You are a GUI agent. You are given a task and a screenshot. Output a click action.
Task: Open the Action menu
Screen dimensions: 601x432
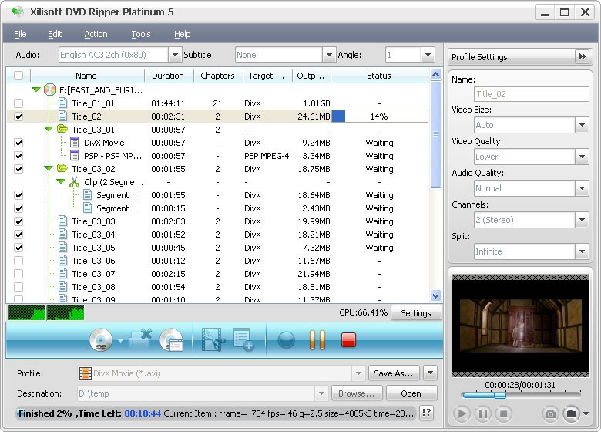(x=96, y=34)
